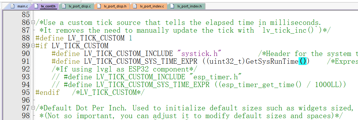Switch to the lv_port_indev.c tab
Screen dimensions: 358x120
click(148, 6)
